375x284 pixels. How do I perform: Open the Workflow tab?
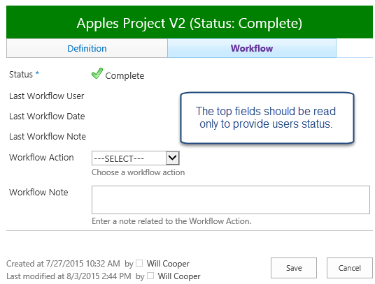pyautogui.click(x=252, y=48)
